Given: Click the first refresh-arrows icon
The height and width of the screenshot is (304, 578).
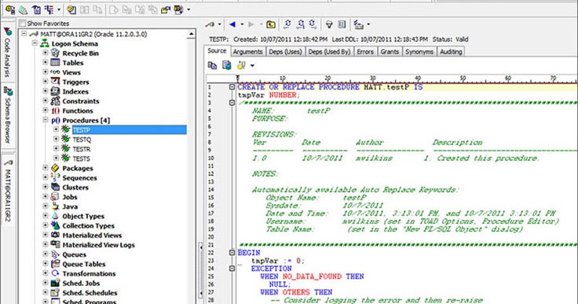Looking at the screenshot, I should [x=287, y=24].
